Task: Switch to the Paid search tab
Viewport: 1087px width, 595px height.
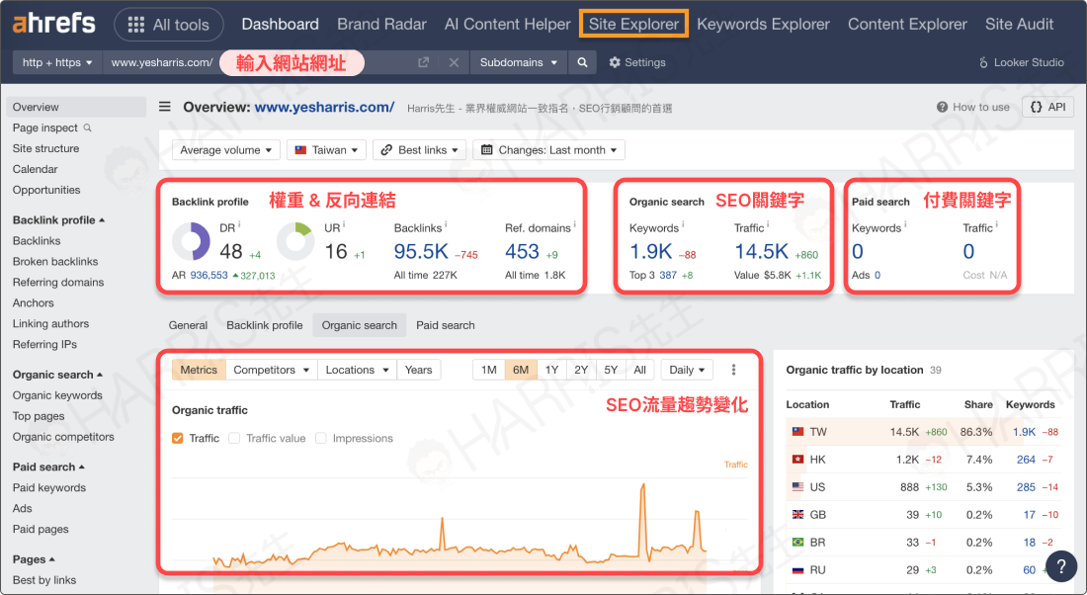Action: point(445,325)
